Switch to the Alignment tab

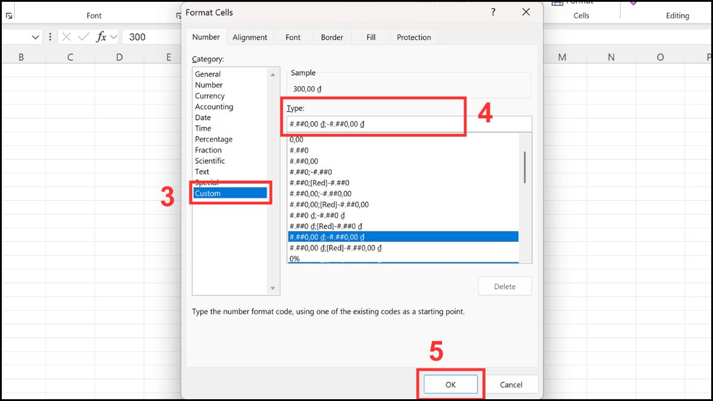250,37
